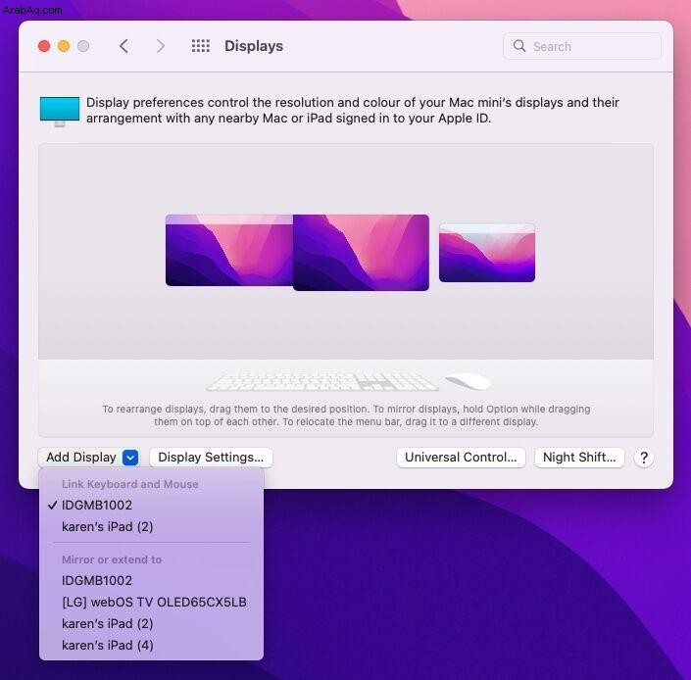691x680 pixels.
Task: Go back with the left chevron
Action: [x=123, y=46]
